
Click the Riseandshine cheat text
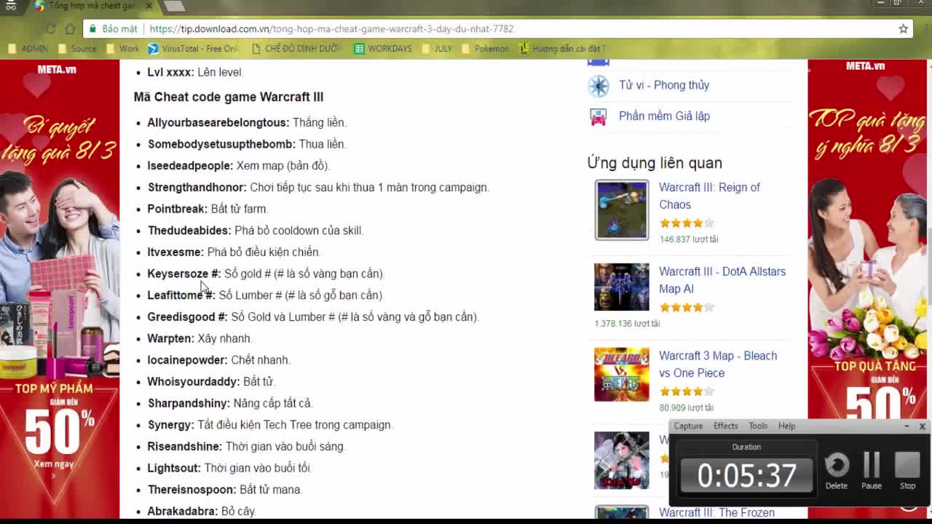coord(185,446)
